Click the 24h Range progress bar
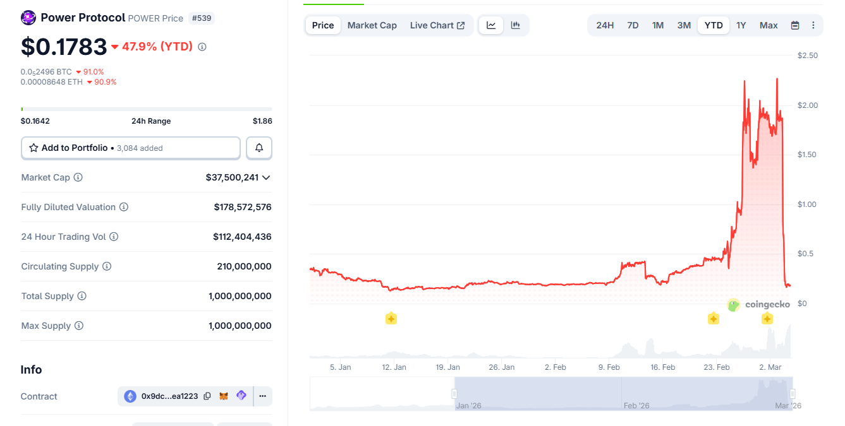 (147, 109)
